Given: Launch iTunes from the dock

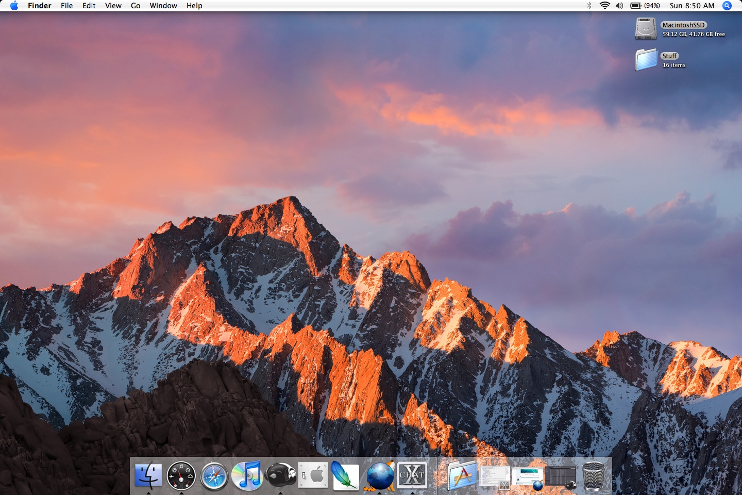Looking at the screenshot, I should (x=247, y=475).
